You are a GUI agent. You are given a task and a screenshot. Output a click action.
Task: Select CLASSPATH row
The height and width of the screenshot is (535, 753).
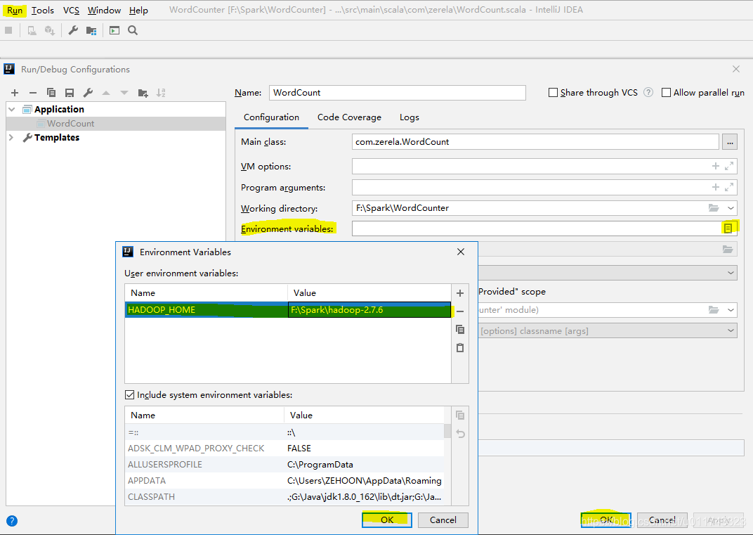tap(284, 497)
